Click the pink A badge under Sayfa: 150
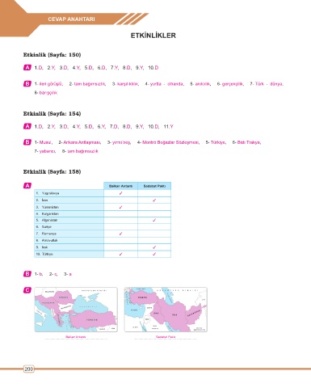 coord(27,68)
